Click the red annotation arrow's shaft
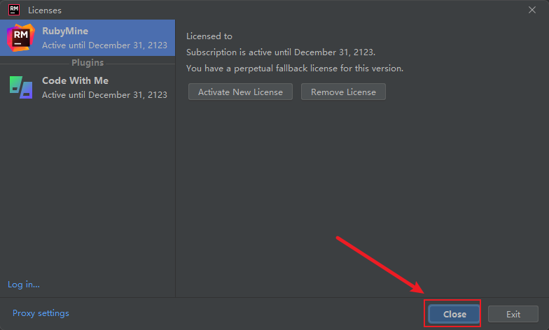 click(375, 261)
